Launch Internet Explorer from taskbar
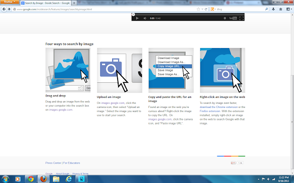Viewport: 294px width, 183px height. point(69,179)
